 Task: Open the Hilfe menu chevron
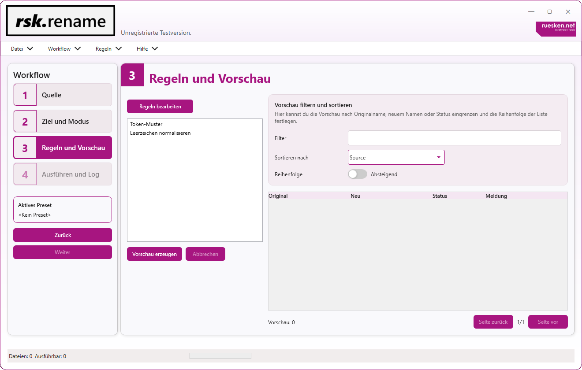point(154,49)
